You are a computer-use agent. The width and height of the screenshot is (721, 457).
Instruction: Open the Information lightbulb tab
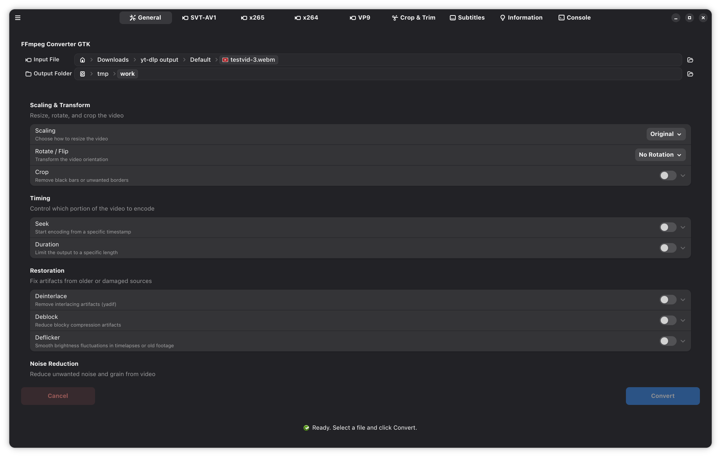click(521, 18)
